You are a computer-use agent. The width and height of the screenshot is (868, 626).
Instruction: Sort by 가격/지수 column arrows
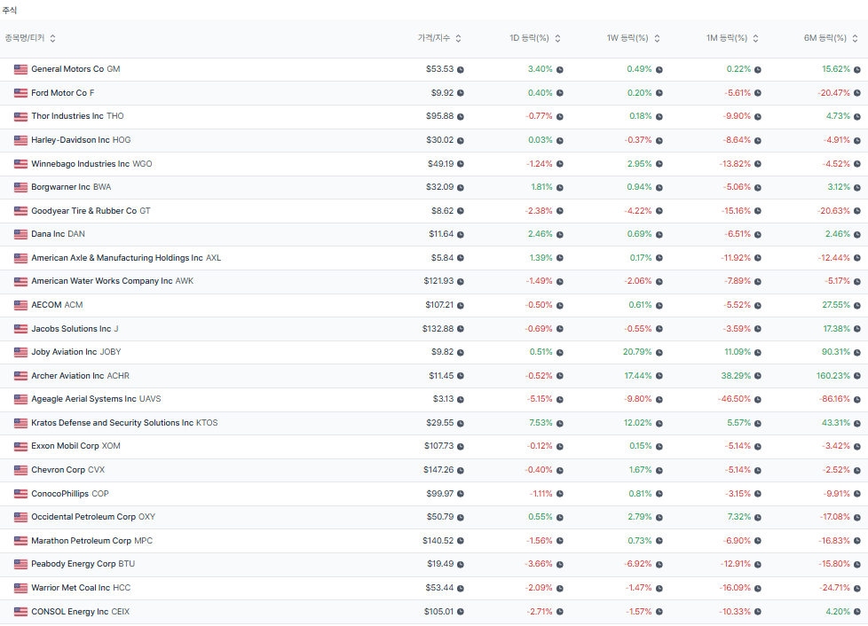[x=458, y=38]
